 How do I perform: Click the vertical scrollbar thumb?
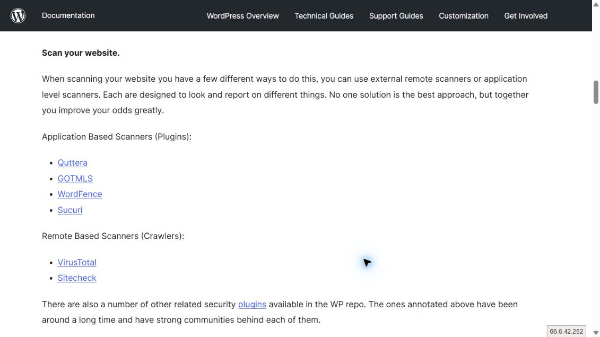(596, 92)
